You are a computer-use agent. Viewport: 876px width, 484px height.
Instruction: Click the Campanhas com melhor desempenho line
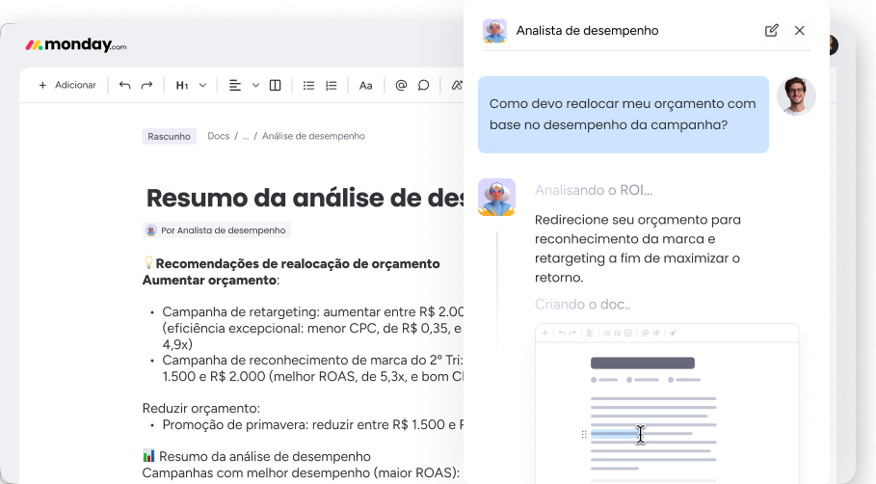tap(301, 472)
